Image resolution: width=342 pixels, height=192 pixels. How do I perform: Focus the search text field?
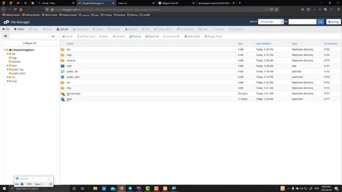(302, 22)
